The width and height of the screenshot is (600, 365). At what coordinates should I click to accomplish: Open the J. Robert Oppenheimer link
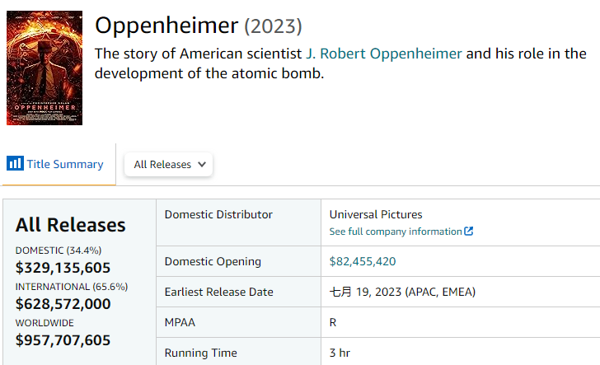tap(384, 54)
